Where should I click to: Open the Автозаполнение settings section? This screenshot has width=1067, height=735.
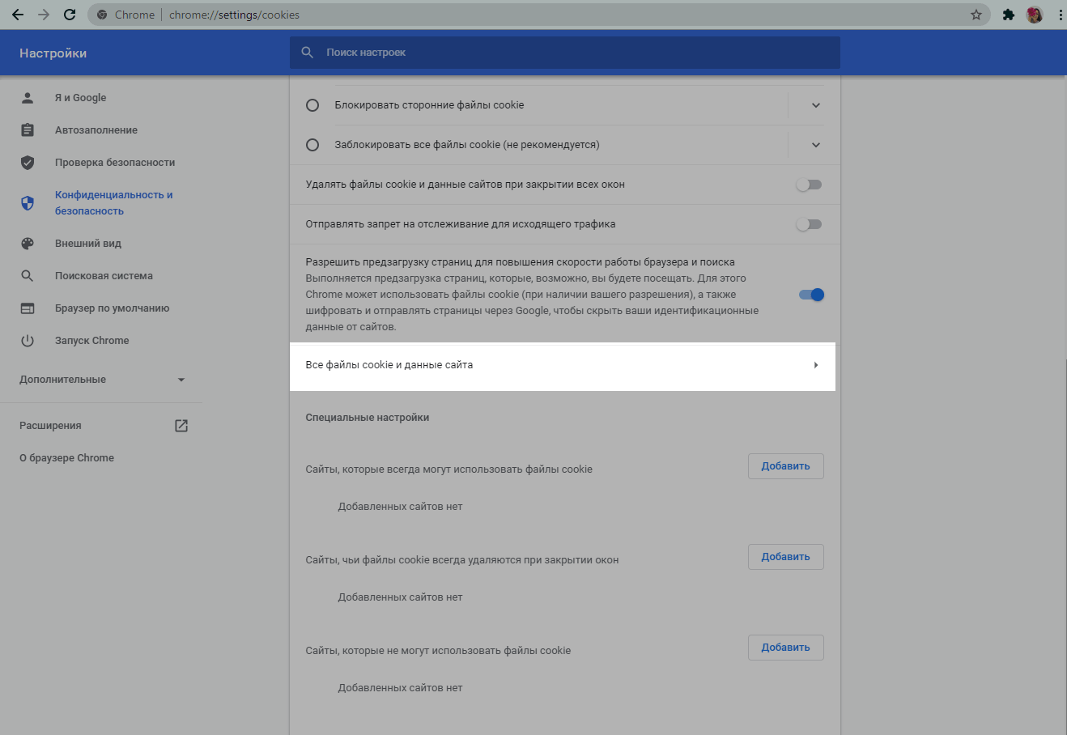96,130
